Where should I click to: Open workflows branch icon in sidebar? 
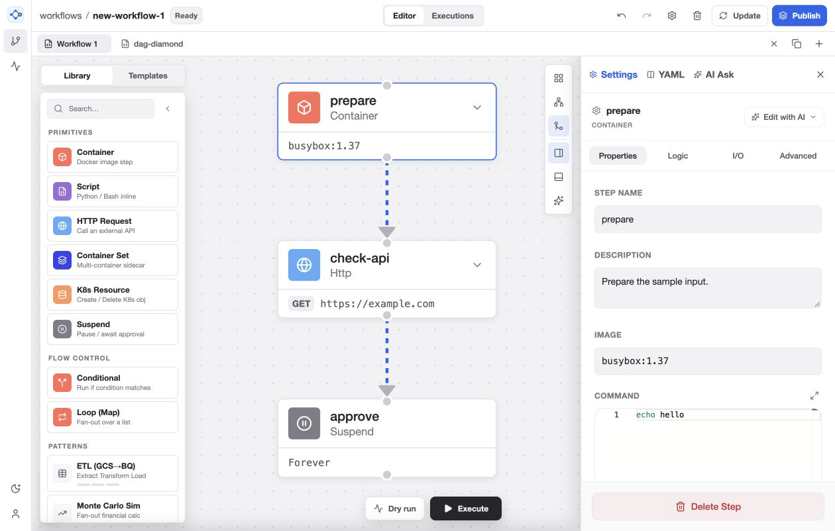(x=16, y=41)
